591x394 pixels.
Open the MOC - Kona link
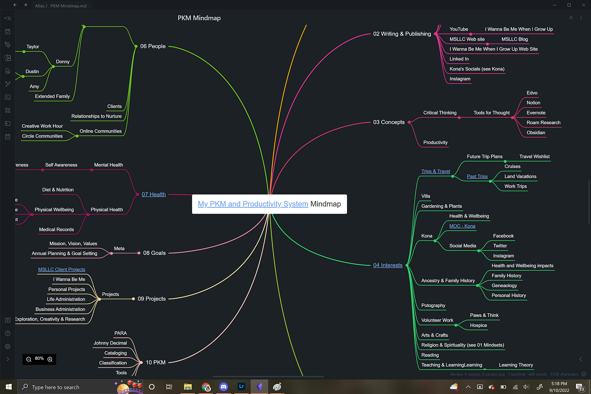pyautogui.click(x=462, y=226)
